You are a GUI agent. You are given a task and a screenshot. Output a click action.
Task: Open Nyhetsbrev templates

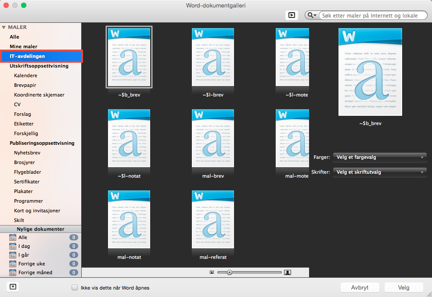27,153
